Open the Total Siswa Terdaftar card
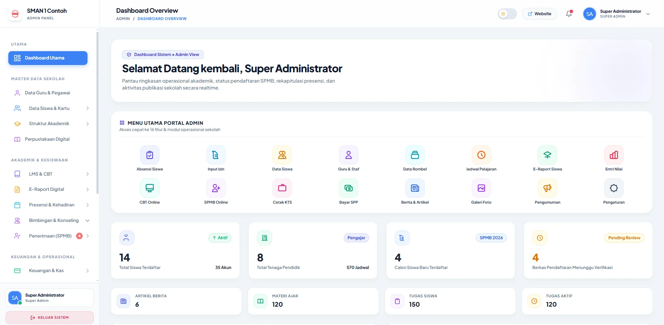The height and width of the screenshot is (325, 664). [x=175, y=250]
